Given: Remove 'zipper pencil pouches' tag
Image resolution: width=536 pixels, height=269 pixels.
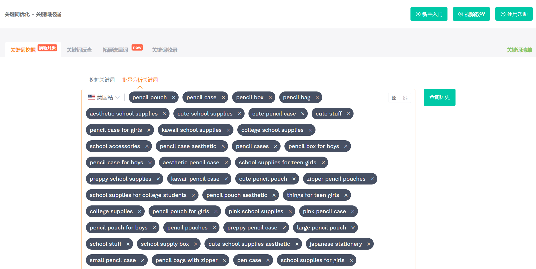Looking at the screenshot, I should [372, 179].
